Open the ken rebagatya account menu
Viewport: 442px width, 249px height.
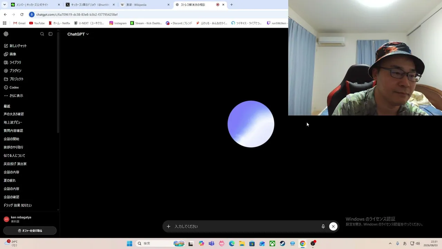30,219
